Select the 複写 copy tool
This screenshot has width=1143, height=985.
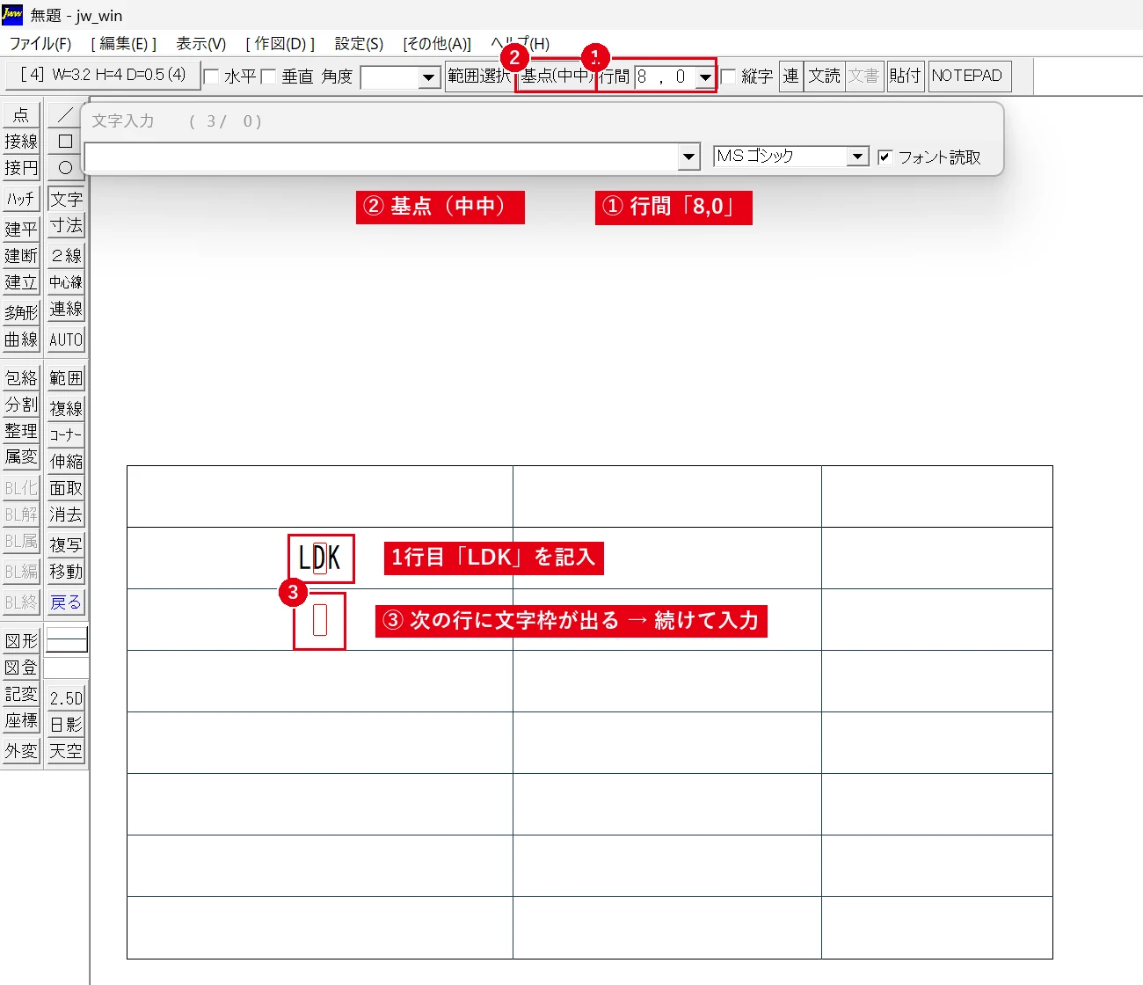coord(66,545)
